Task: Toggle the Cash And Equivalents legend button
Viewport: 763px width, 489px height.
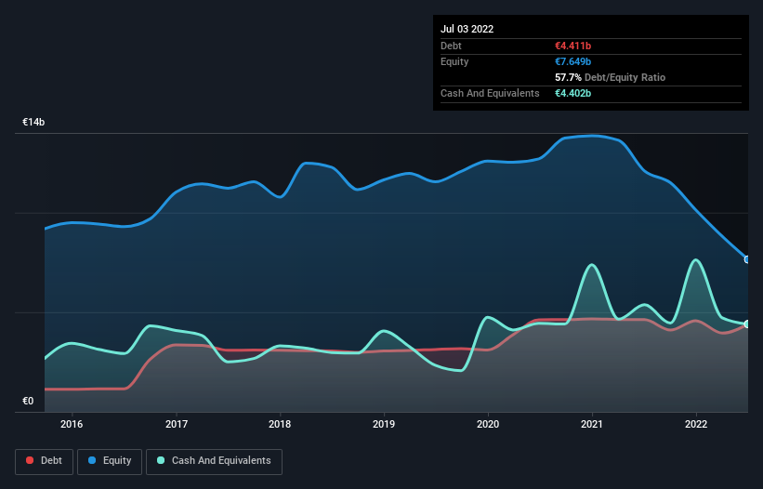Action: click(x=214, y=461)
